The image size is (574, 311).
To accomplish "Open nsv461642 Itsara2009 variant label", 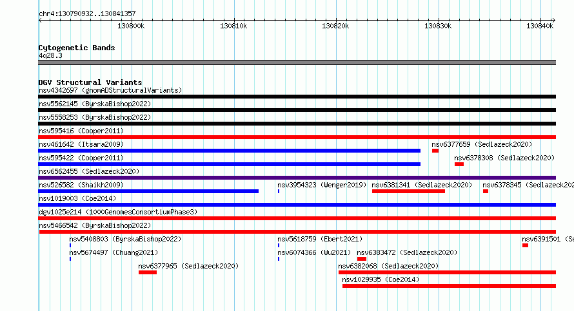I will (x=81, y=144).
